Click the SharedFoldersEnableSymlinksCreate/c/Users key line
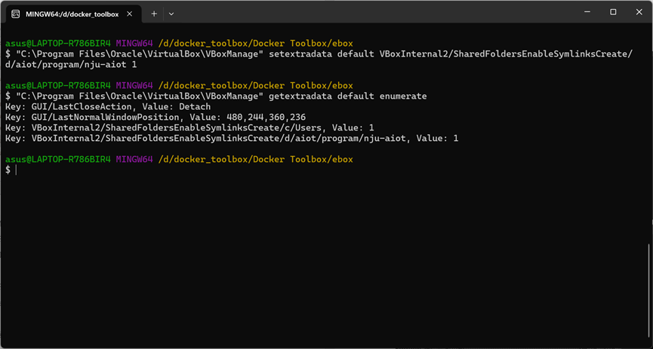Image resolution: width=653 pixels, height=349 pixels. coord(189,127)
